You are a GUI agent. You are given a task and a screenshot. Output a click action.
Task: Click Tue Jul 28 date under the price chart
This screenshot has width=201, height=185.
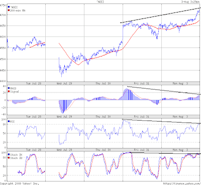pyautogui.click(x=34, y=83)
